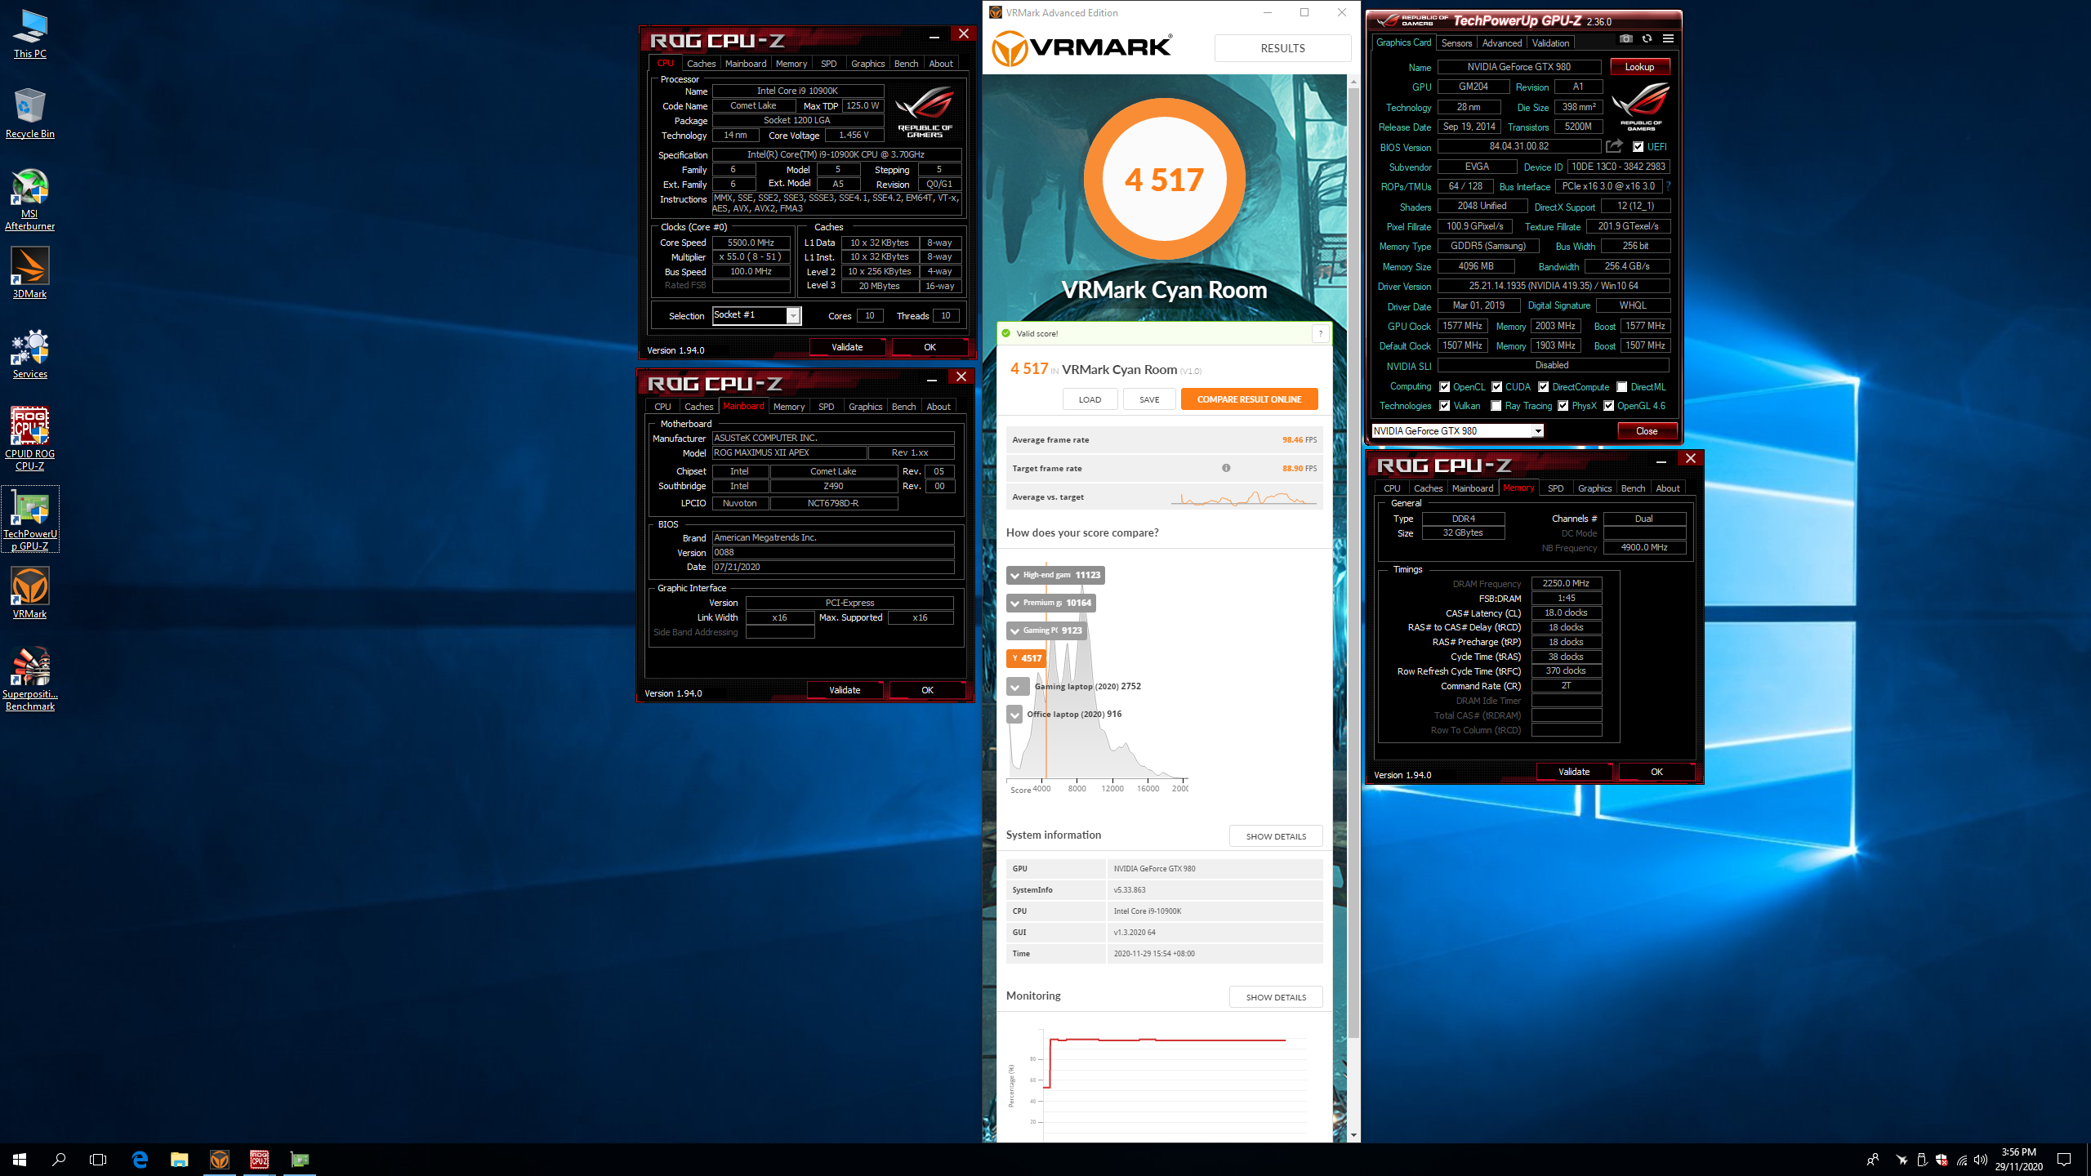Open Windows Start menu
Viewport: 2091px width, 1176px height.
[x=20, y=1160]
